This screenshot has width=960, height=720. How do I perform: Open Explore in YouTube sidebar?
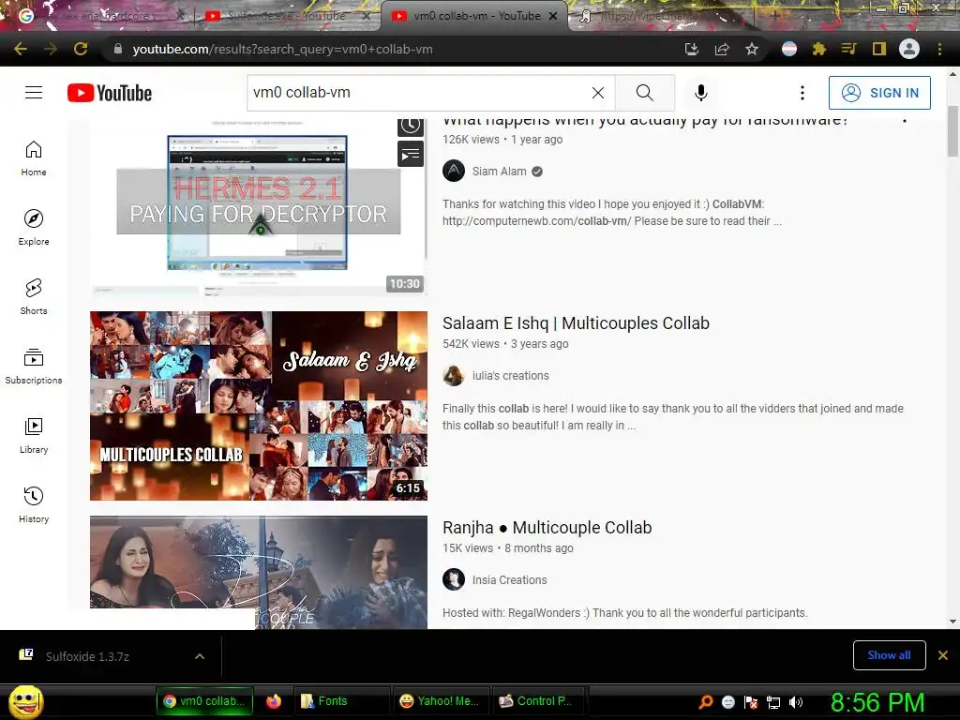click(x=34, y=228)
